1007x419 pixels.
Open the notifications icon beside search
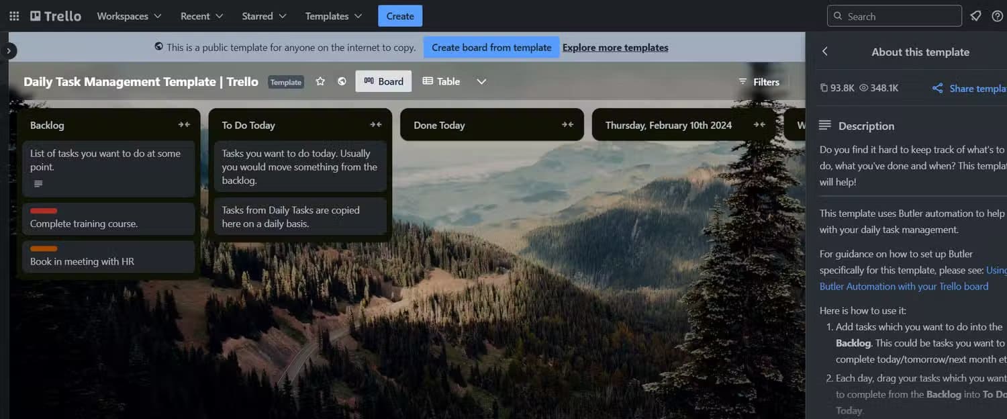[976, 16]
